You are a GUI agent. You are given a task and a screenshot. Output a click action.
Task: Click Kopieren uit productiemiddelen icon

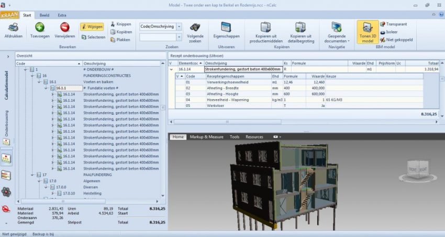pos(266,27)
